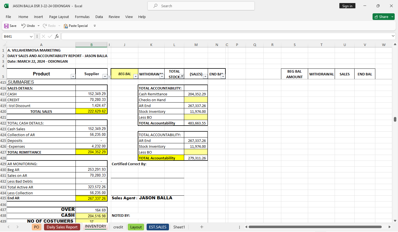Select the TOTAL Accountability value 483,663.55
Image resolution: width=398 pixels, height=232 pixels.
click(196, 123)
